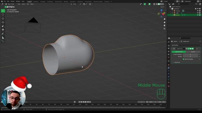Select the Measure tool
Viewport: 202px width, 113px height.
pyautogui.click(x=3, y=38)
